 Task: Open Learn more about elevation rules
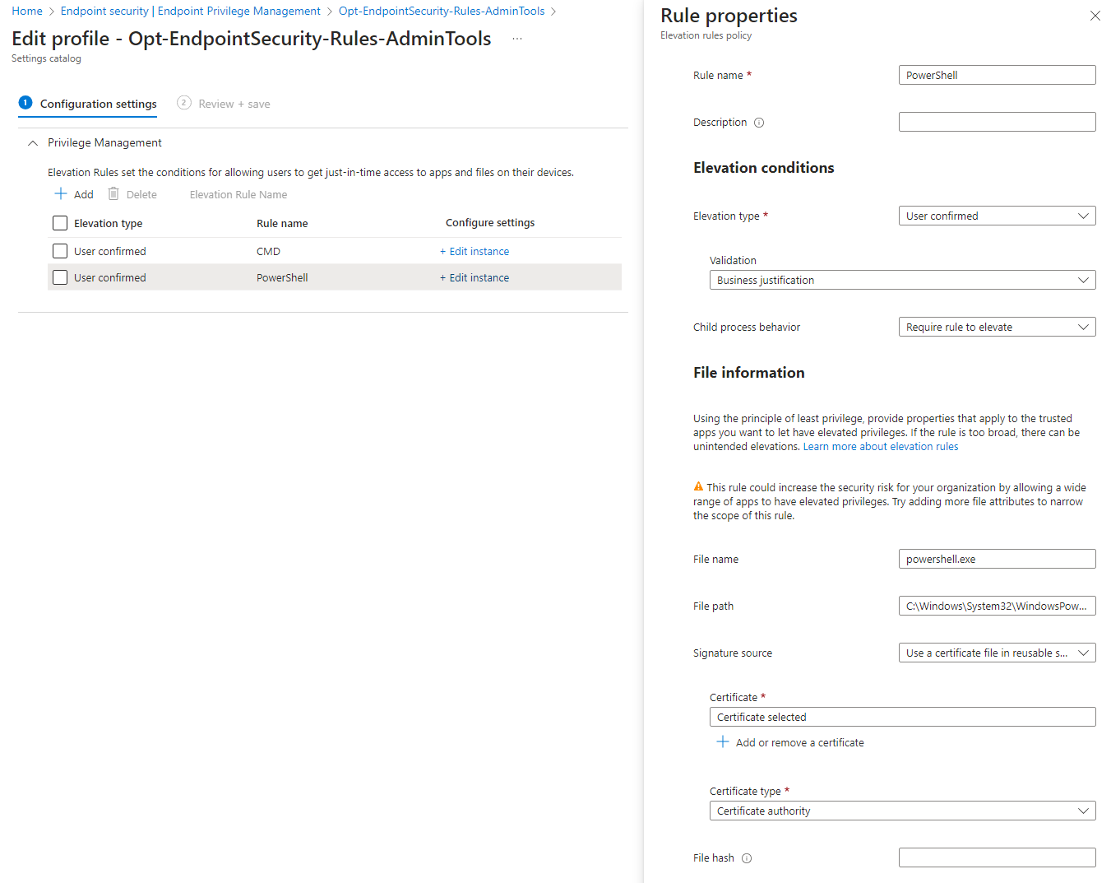tap(880, 445)
